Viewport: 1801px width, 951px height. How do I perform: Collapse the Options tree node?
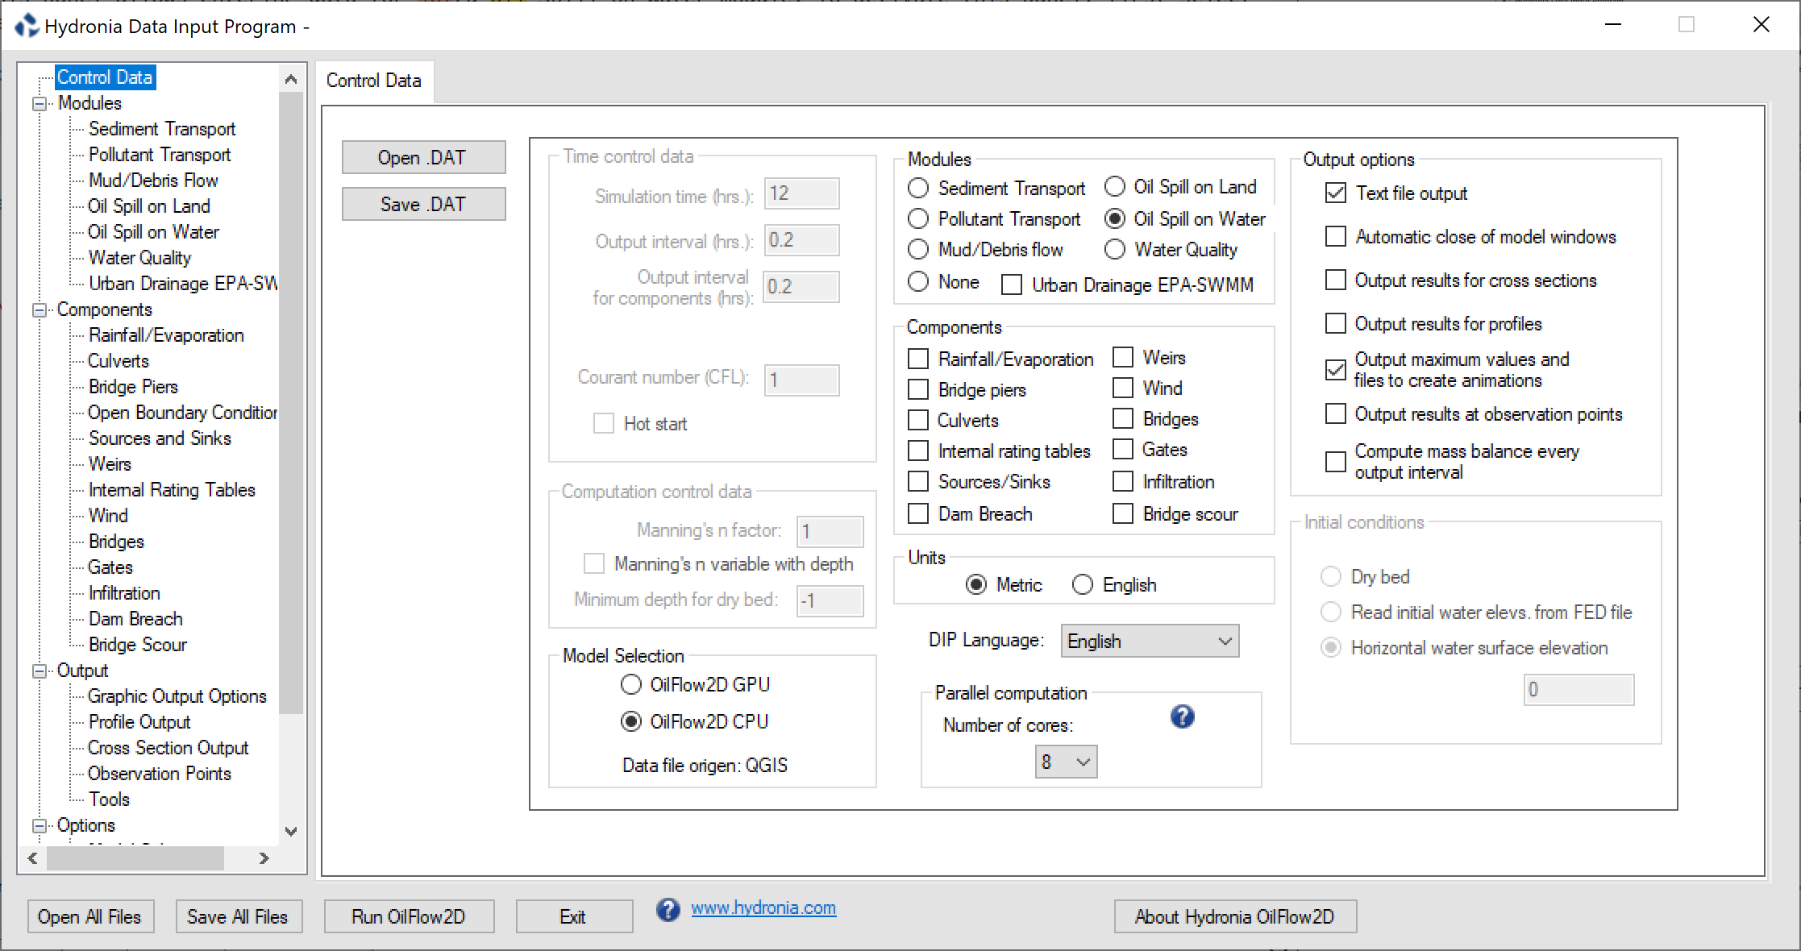point(39,826)
